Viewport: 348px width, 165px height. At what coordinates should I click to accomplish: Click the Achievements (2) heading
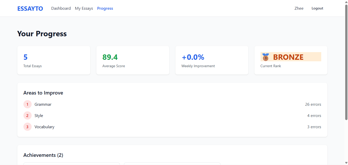coord(43,155)
